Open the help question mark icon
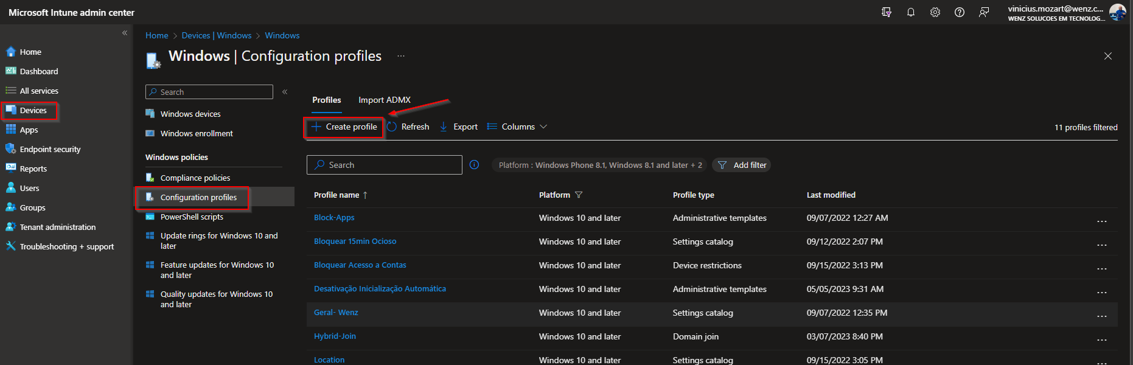 click(960, 12)
